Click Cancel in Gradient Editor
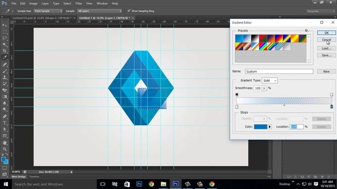 click(x=326, y=40)
